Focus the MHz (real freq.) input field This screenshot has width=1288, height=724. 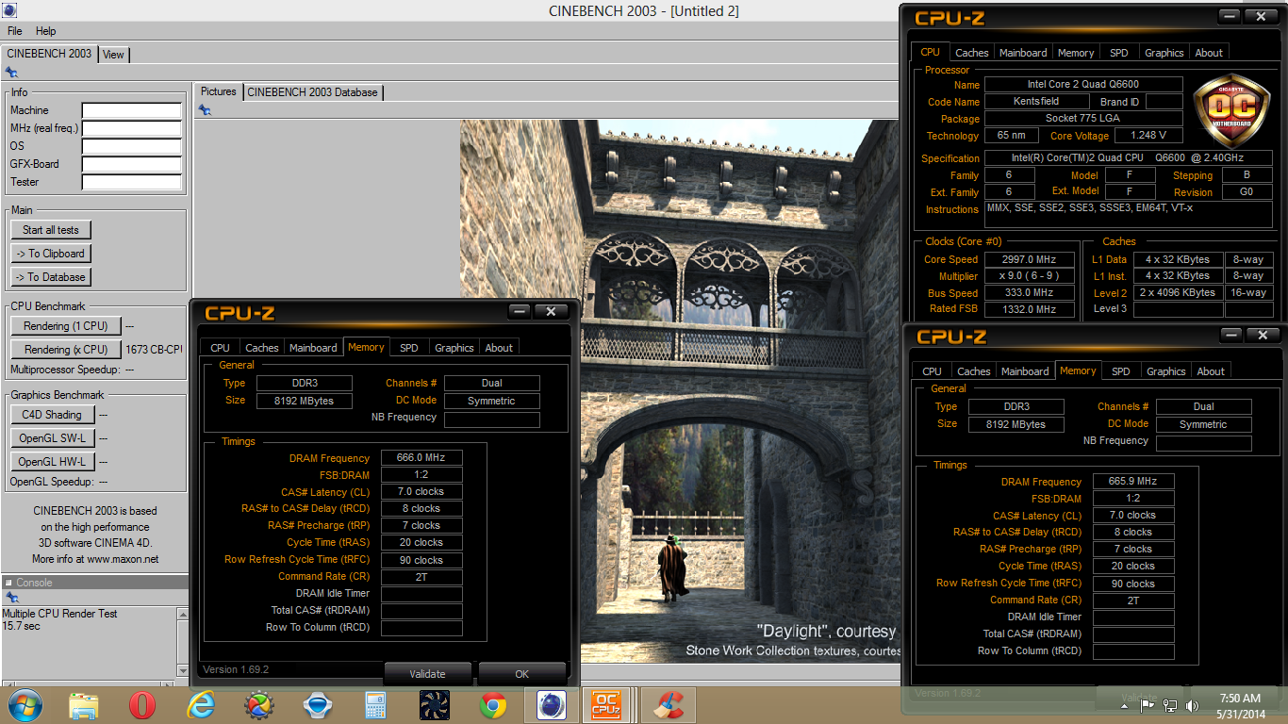(131, 128)
